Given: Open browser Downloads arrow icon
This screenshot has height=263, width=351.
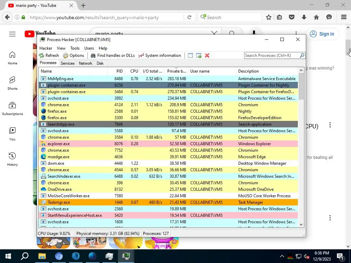Looking at the screenshot, I should tap(304, 17).
